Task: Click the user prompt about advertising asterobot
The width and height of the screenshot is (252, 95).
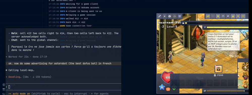Action: point(60,64)
